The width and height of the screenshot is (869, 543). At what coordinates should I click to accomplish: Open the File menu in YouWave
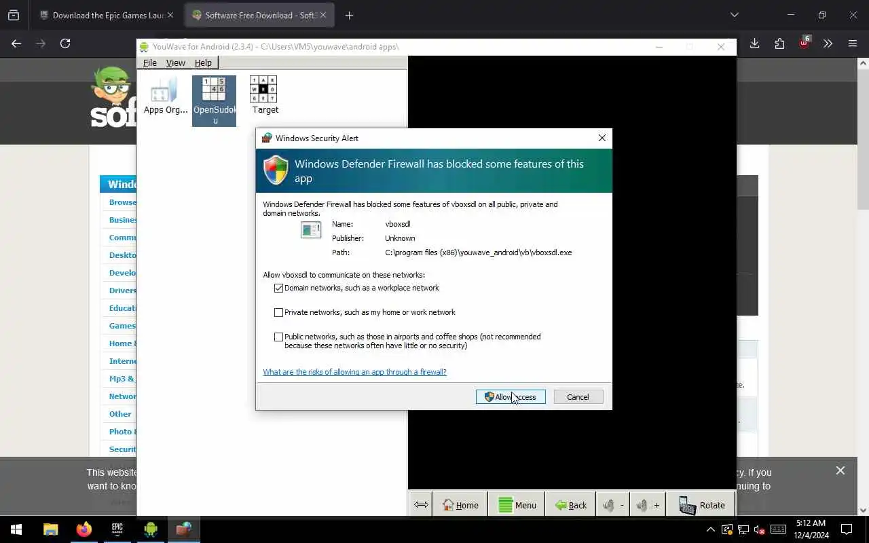coord(150,62)
